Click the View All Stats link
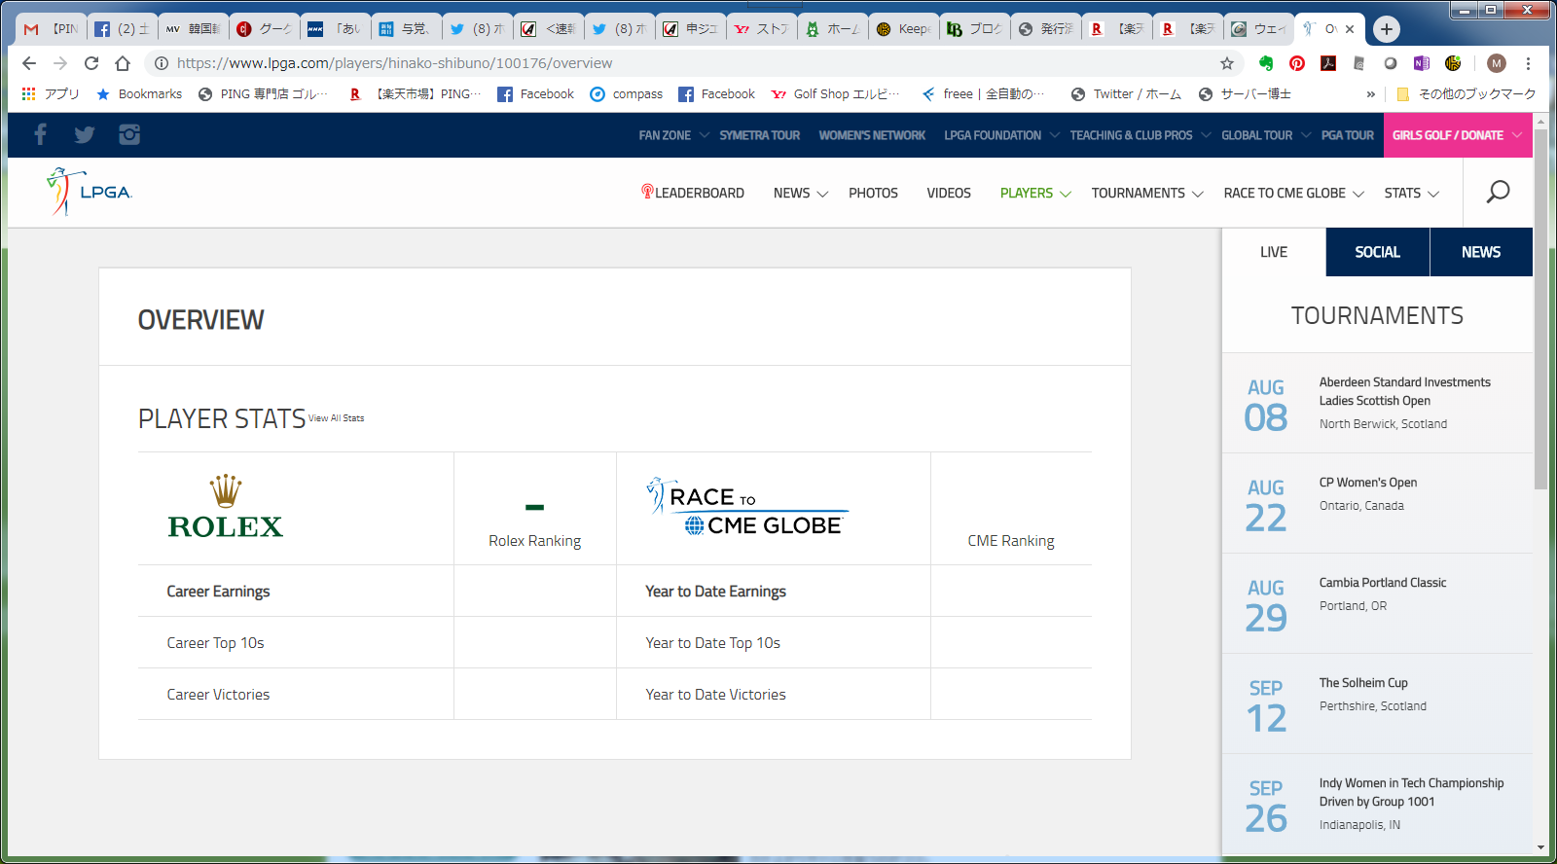 [337, 418]
